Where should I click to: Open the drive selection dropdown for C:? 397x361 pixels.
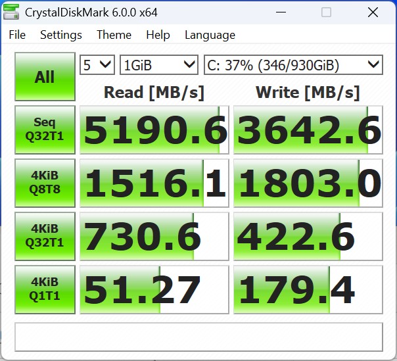coord(292,64)
